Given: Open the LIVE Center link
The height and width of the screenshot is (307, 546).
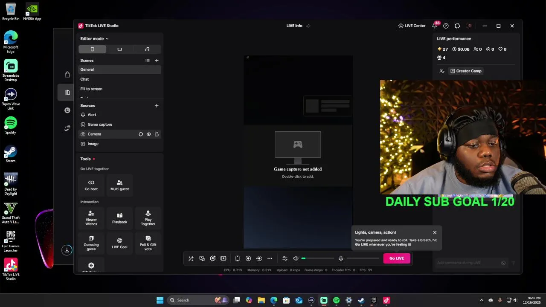Looking at the screenshot, I should 412,26.
